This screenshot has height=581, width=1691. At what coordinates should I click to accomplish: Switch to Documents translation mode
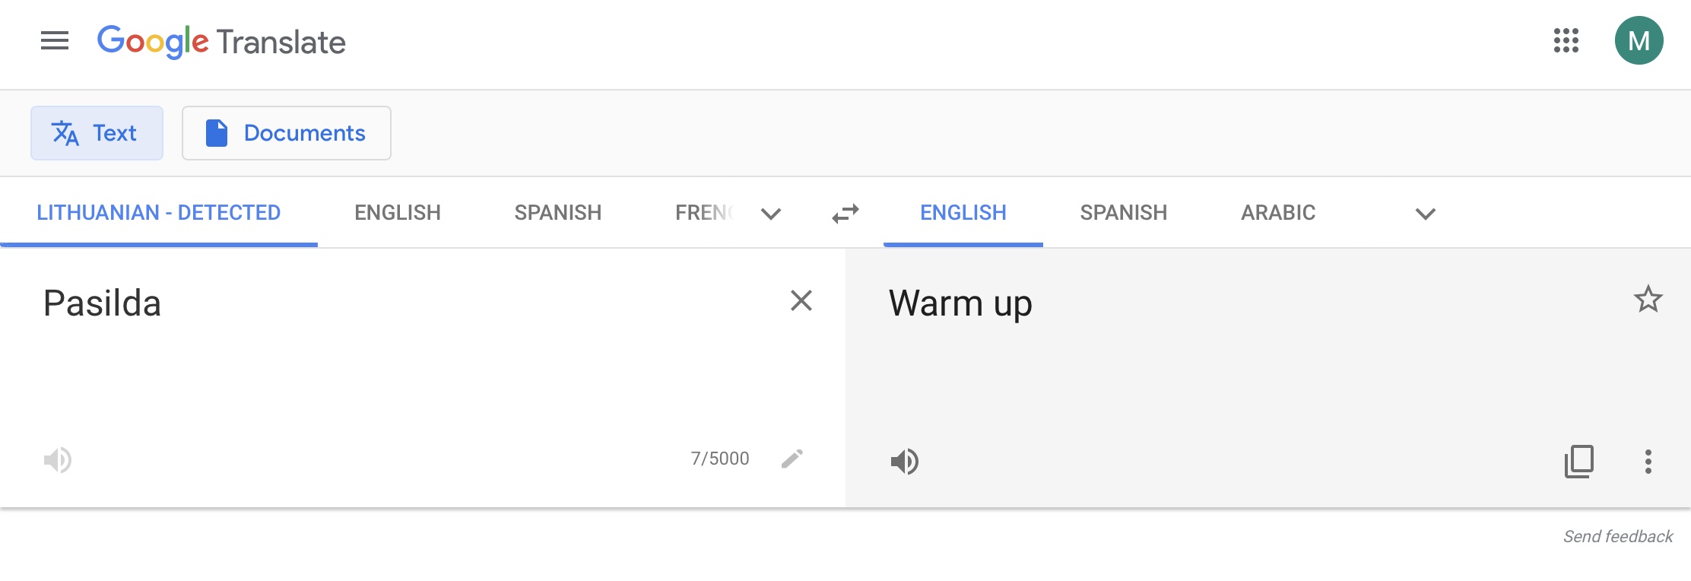point(287,133)
